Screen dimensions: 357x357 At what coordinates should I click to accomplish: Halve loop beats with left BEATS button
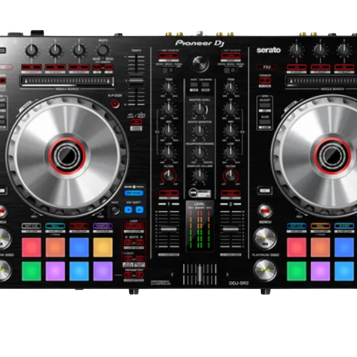(128, 242)
